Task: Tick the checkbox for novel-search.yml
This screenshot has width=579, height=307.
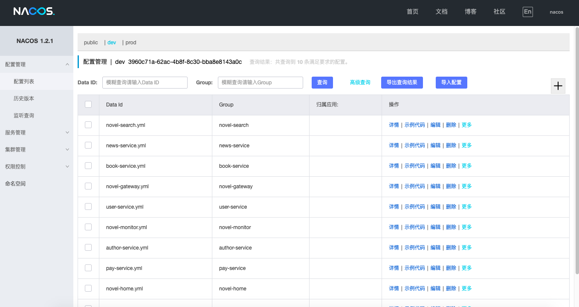Action: point(88,125)
